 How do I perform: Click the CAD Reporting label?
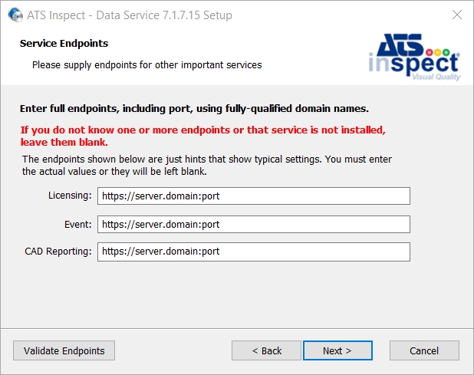(x=58, y=252)
